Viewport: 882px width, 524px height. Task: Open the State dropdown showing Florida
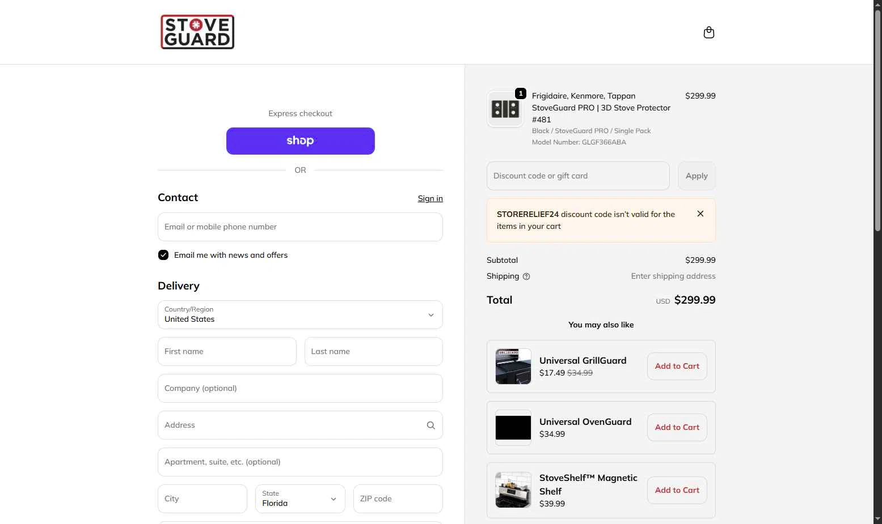[x=300, y=499]
